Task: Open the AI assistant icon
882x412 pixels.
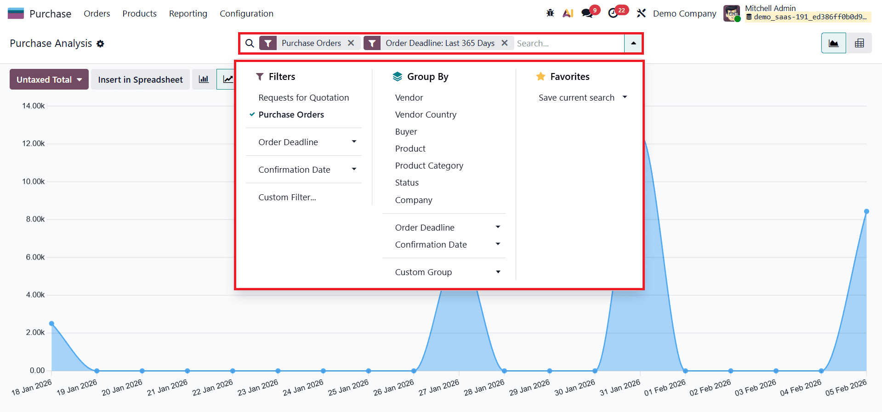Action: (x=568, y=13)
